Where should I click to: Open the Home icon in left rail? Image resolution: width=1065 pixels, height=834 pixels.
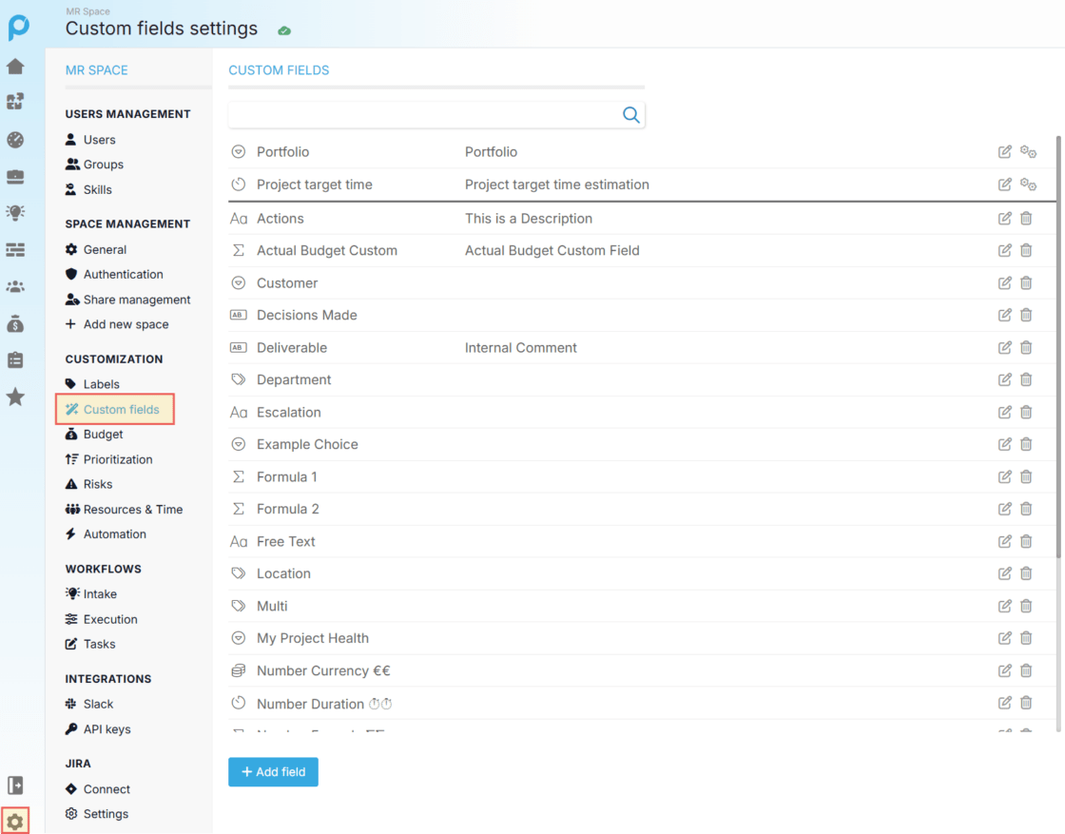click(15, 67)
